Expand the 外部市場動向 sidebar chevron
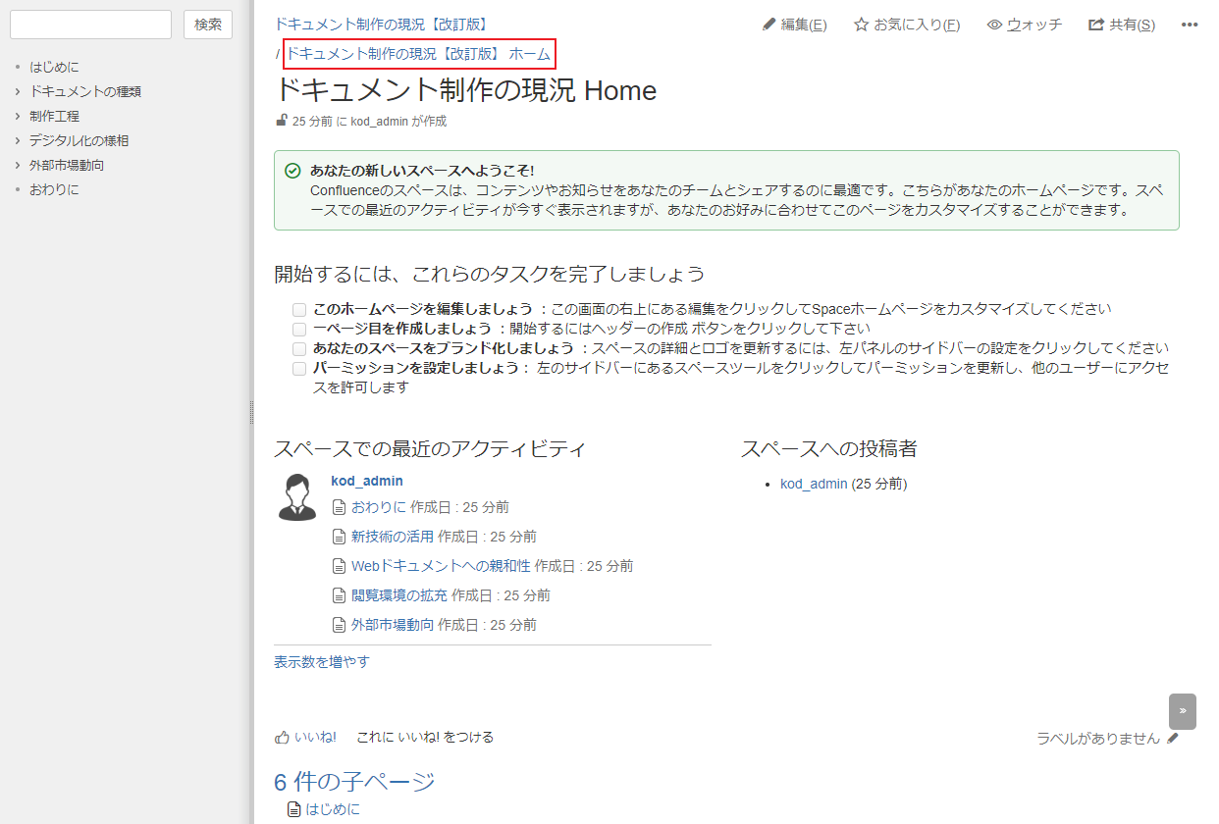This screenshot has height=824, width=1219. [x=18, y=165]
